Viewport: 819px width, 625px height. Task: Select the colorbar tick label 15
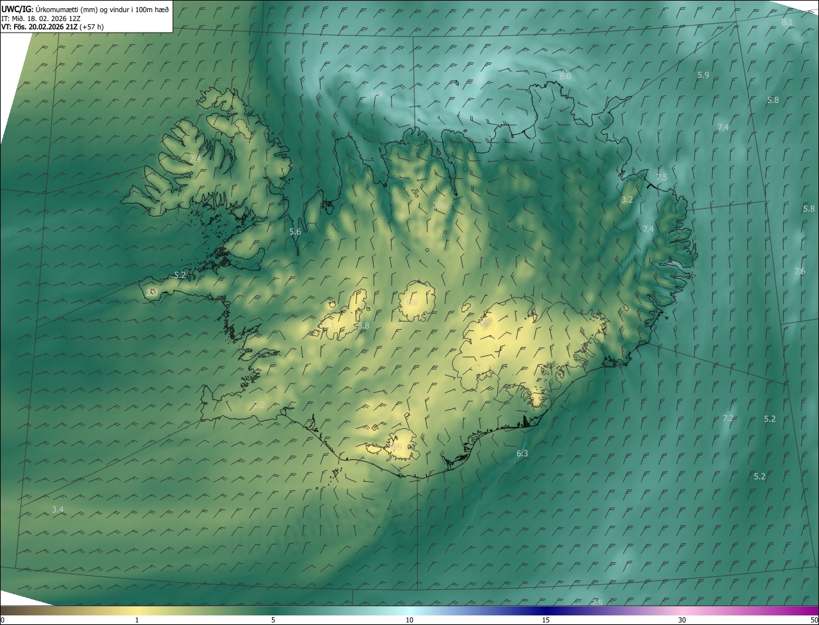click(546, 621)
